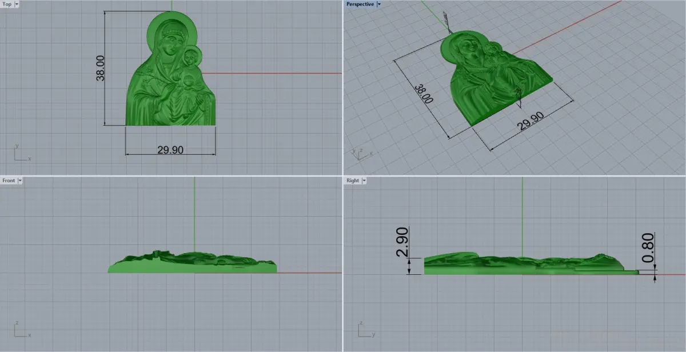This screenshot has width=686, height=352.
Task: Select the green icon relief in Top viewport
Action: pyautogui.click(x=170, y=68)
